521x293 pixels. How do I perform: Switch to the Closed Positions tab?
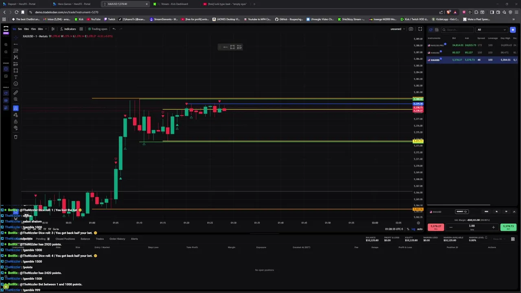point(65,239)
